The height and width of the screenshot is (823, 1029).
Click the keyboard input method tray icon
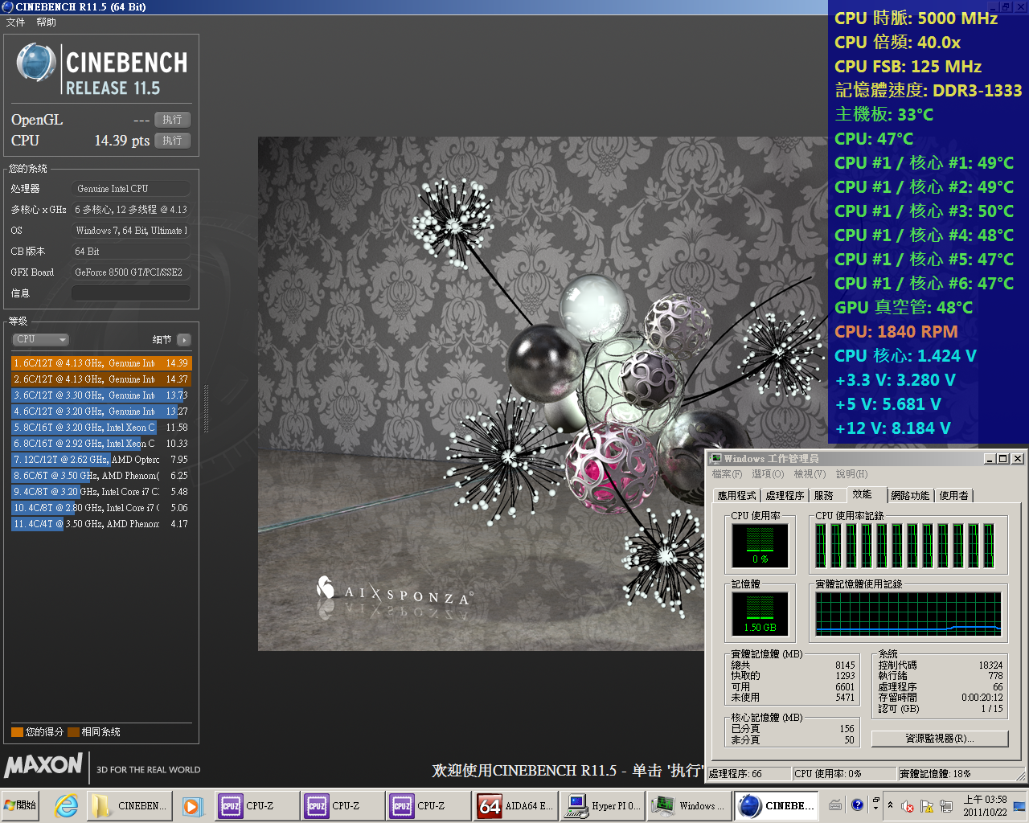(836, 805)
